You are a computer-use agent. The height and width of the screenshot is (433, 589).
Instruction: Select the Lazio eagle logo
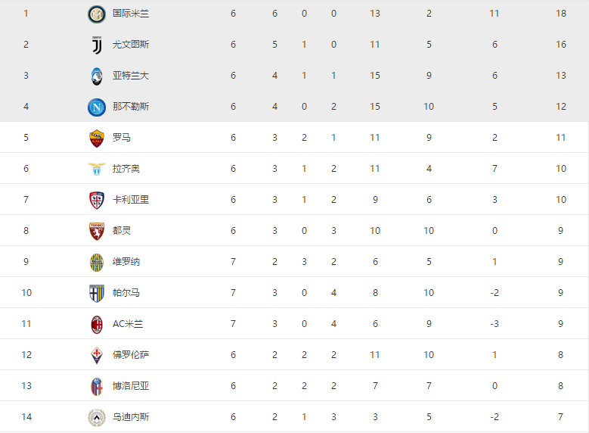tap(97, 170)
